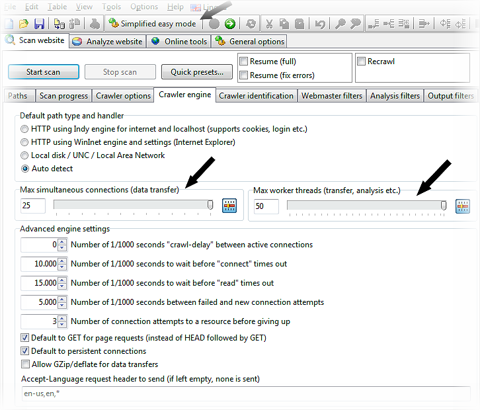Viewport: 480px width, 410px height.
Task: Click the green go arrow icon
Action: point(230,24)
